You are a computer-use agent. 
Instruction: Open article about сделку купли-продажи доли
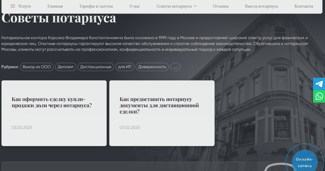52,103
